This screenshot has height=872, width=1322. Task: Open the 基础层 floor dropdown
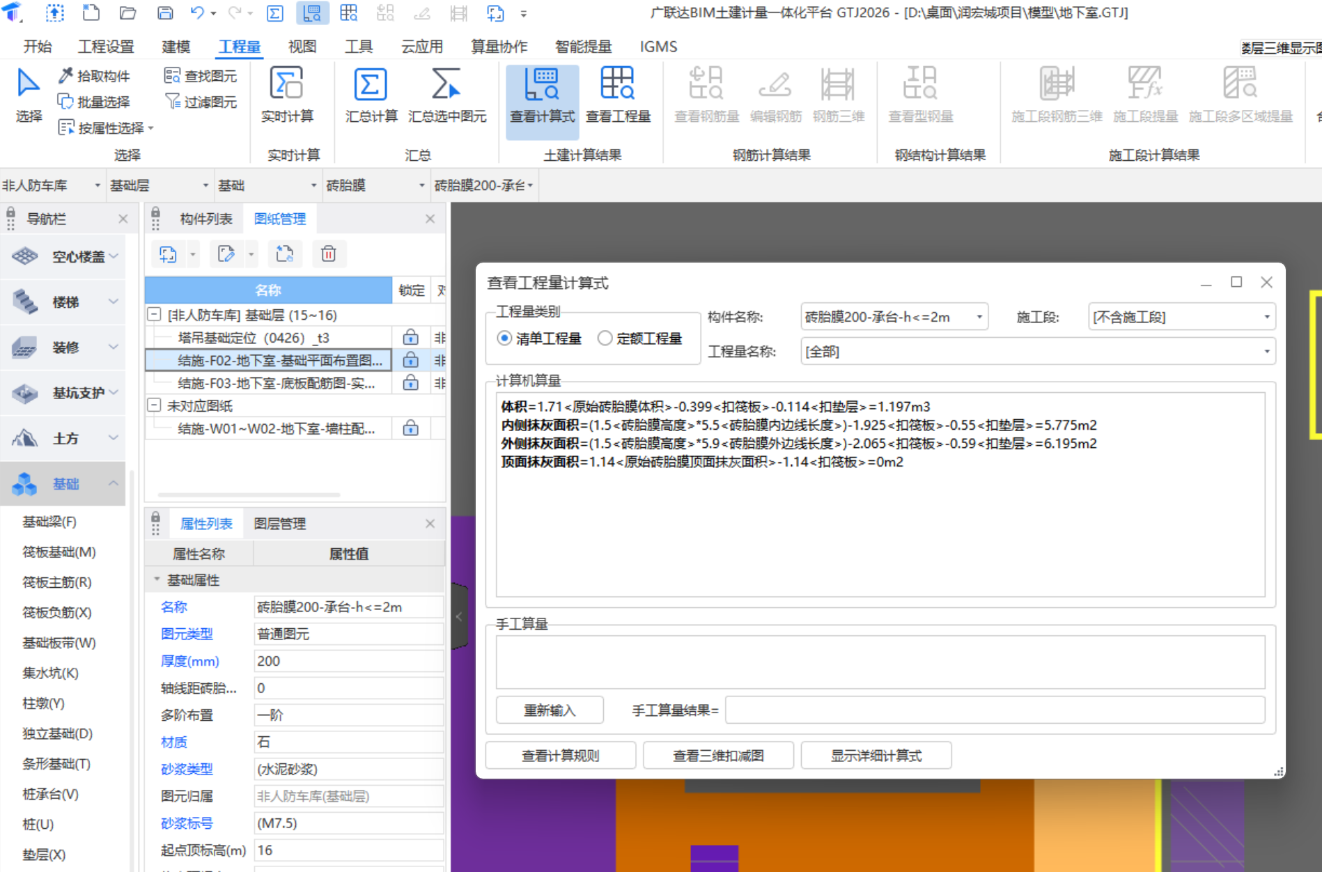coord(160,185)
